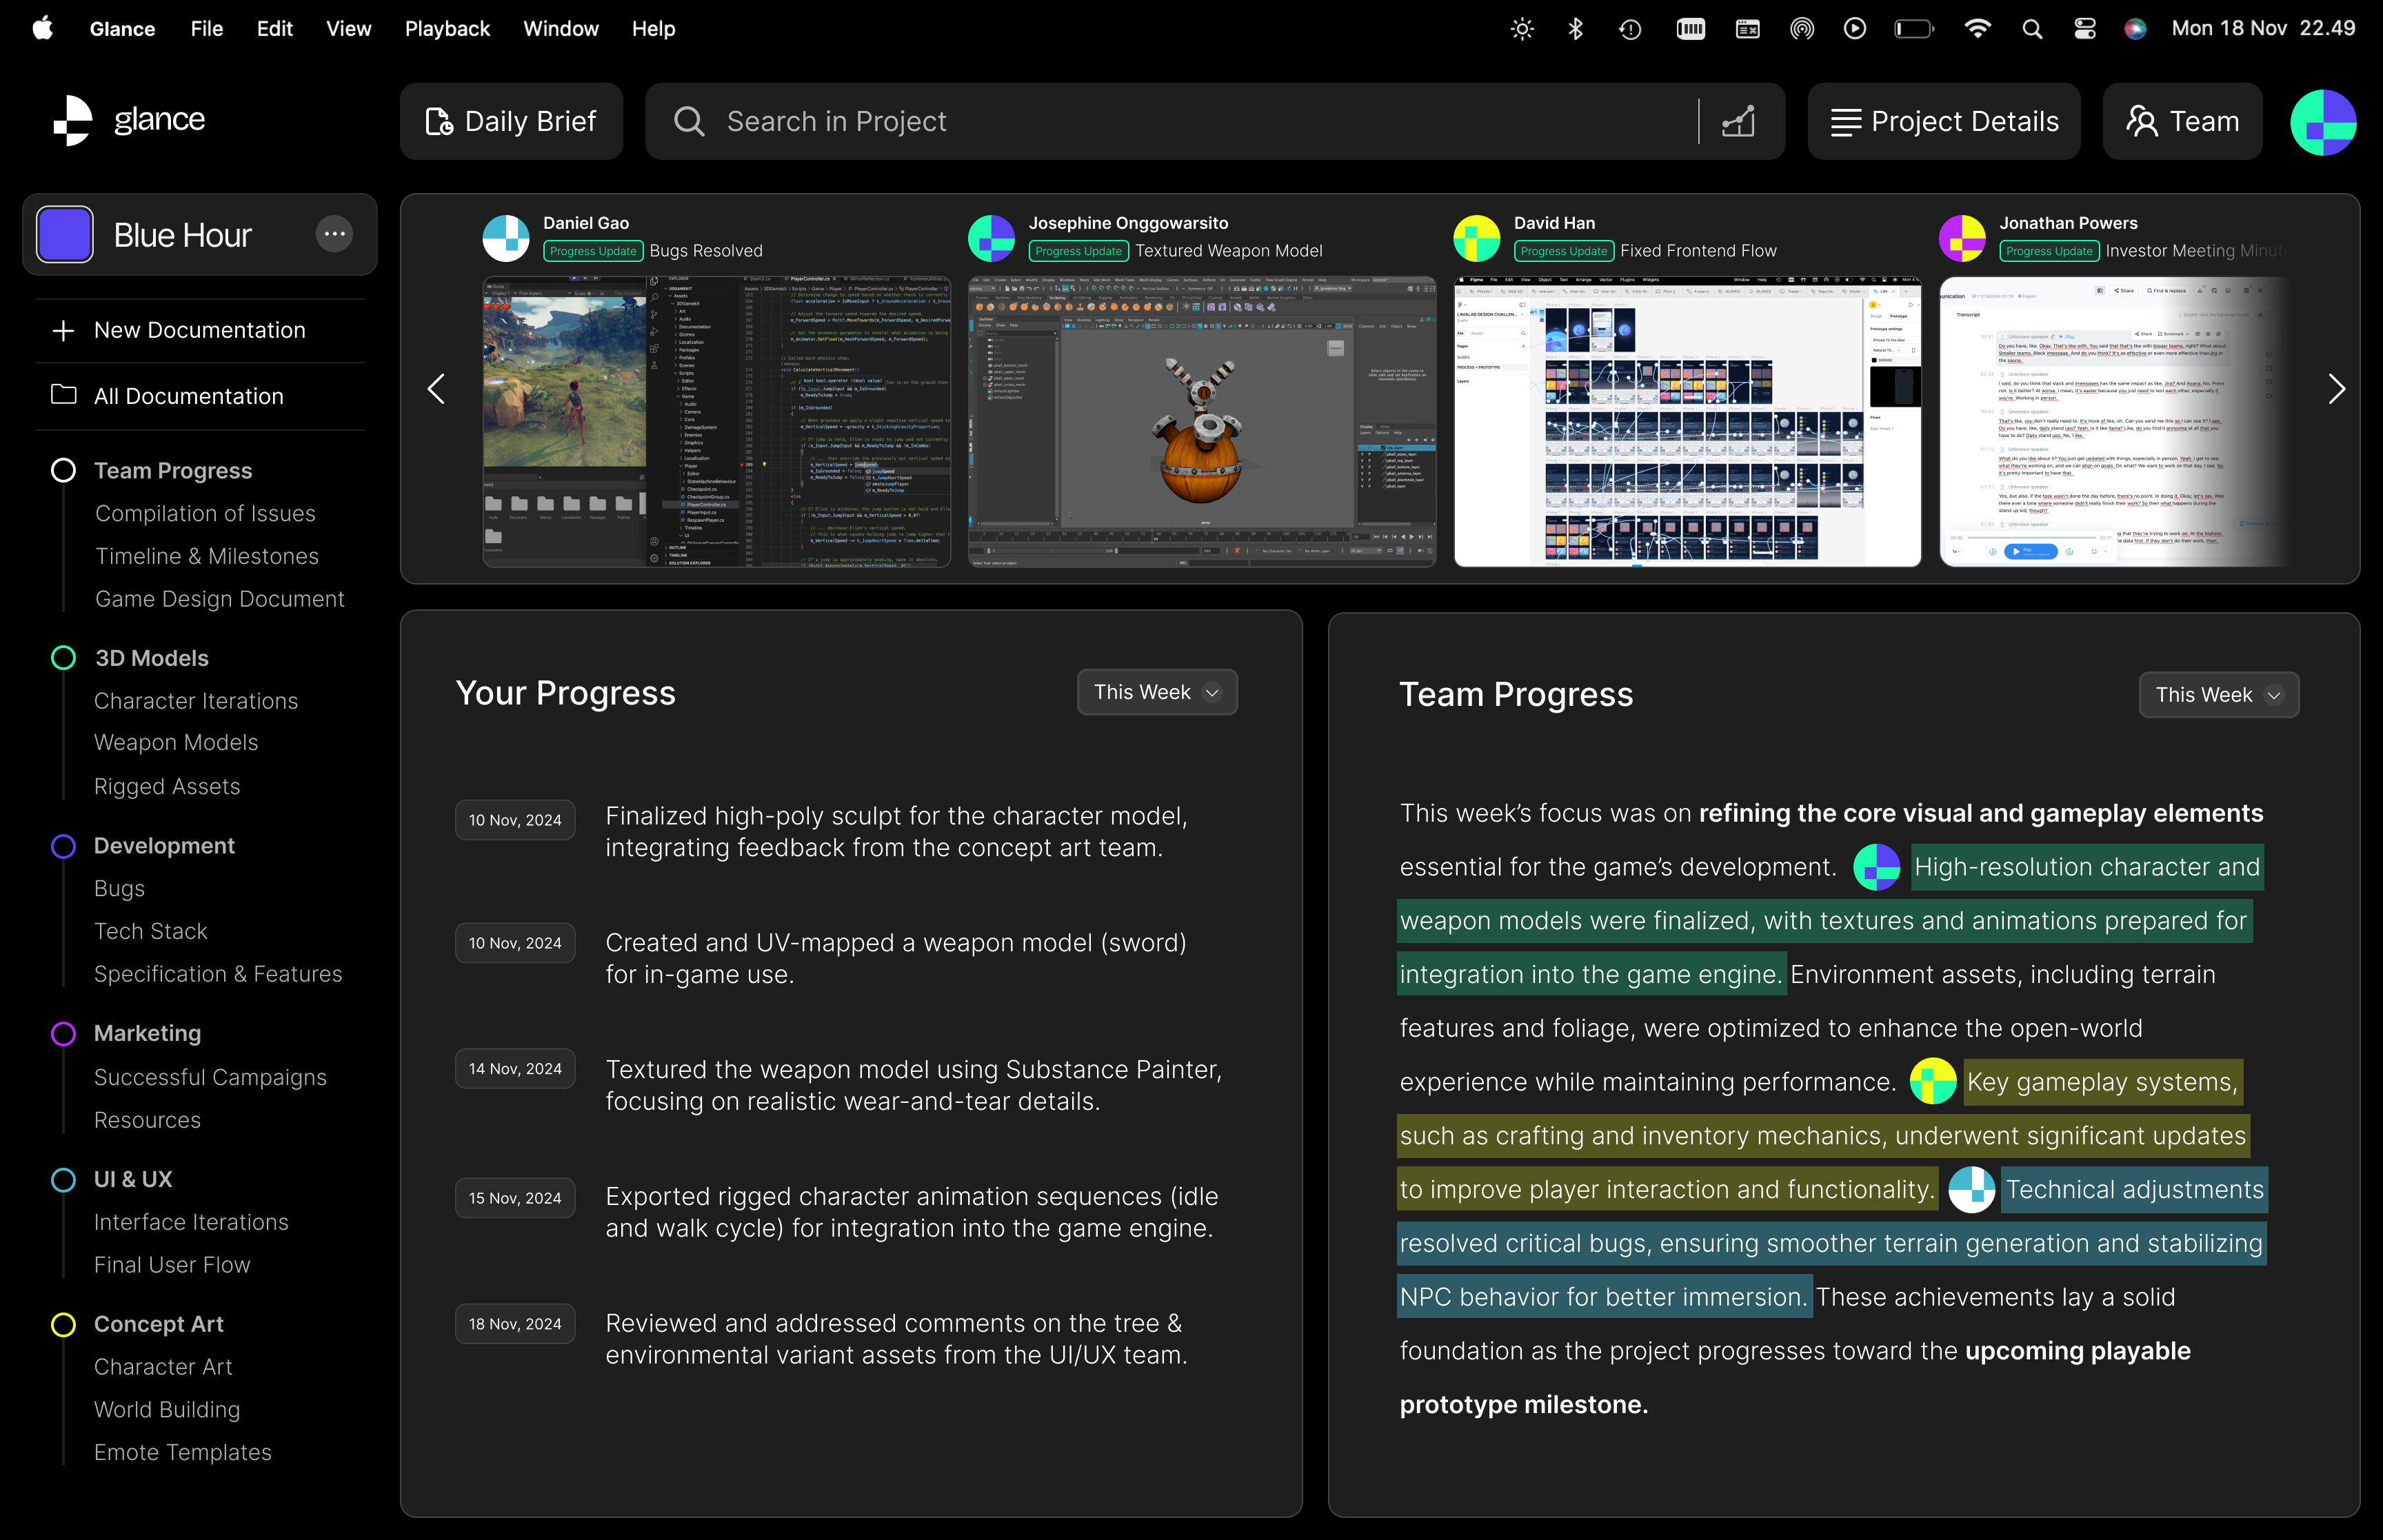Open the Playback menu
2383x1540 pixels.
pyautogui.click(x=447, y=29)
